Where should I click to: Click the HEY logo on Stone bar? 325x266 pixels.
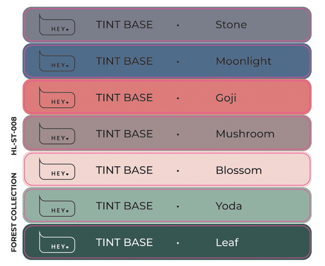pos(57,25)
